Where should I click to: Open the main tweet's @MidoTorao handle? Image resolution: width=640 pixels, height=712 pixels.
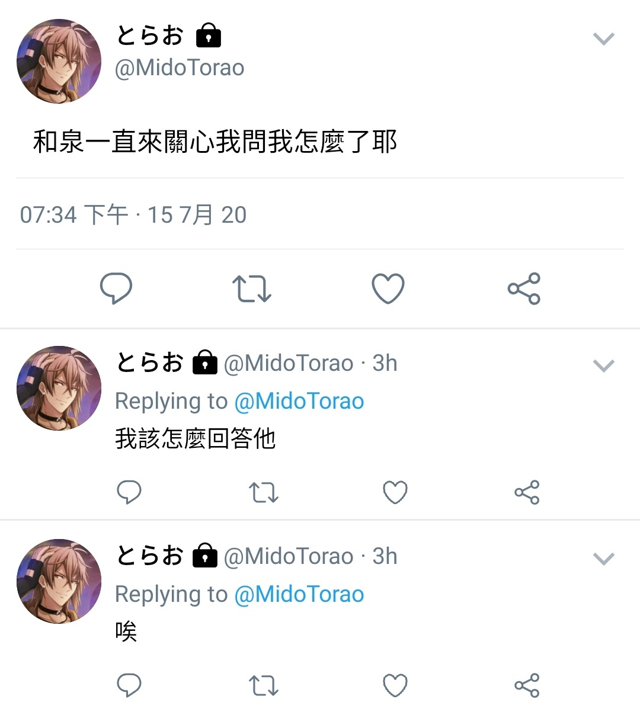pyautogui.click(x=180, y=68)
